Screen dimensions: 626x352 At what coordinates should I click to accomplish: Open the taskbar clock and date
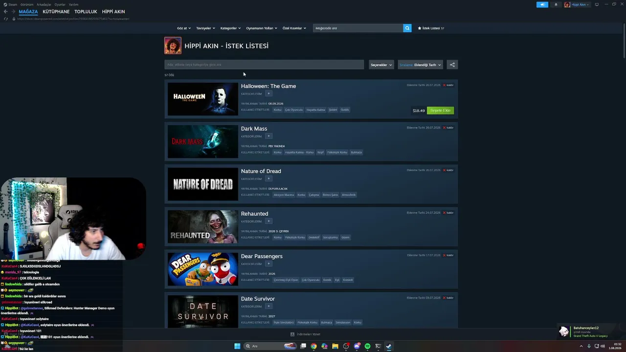click(615, 346)
